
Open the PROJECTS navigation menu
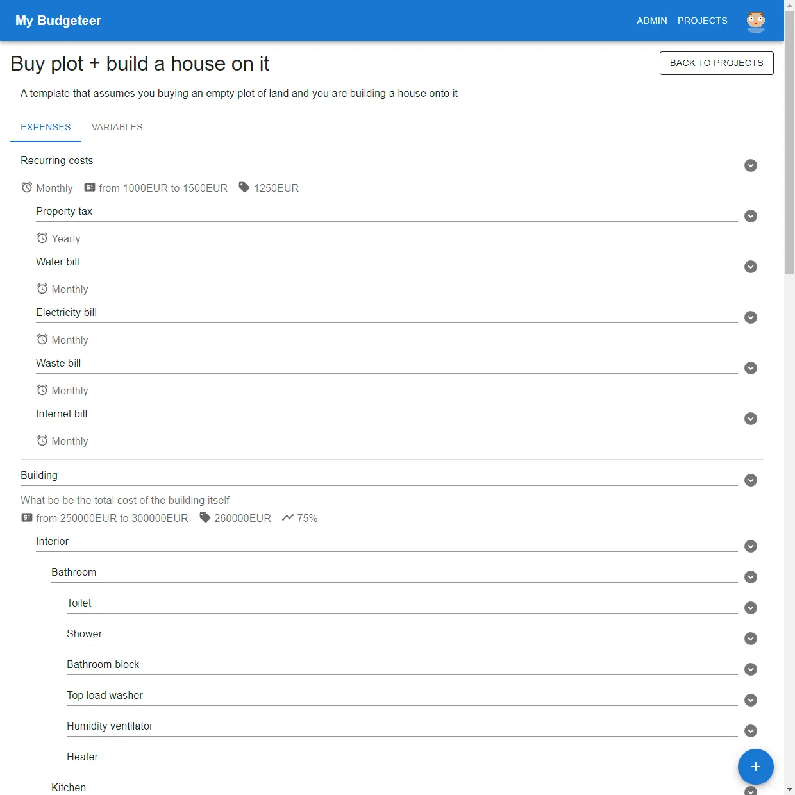point(702,21)
